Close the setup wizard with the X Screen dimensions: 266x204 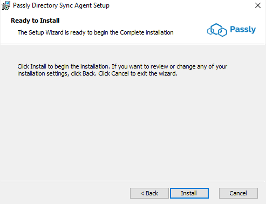point(258,5)
